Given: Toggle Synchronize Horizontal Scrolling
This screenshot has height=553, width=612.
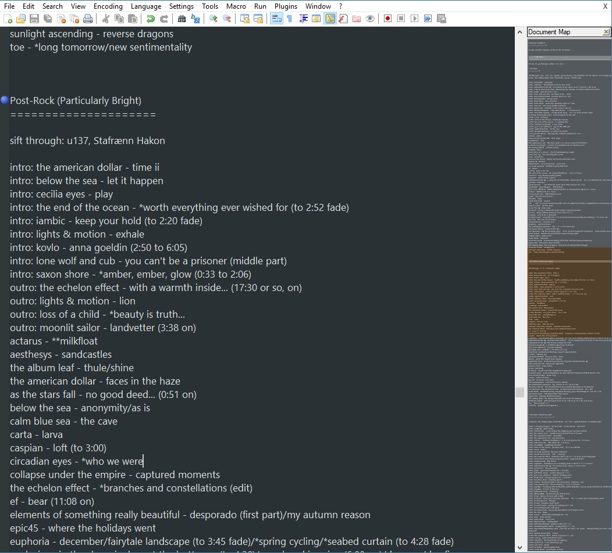Looking at the screenshot, I should (x=258, y=19).
